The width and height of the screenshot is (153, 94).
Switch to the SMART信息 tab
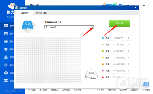tap(41, 13)
